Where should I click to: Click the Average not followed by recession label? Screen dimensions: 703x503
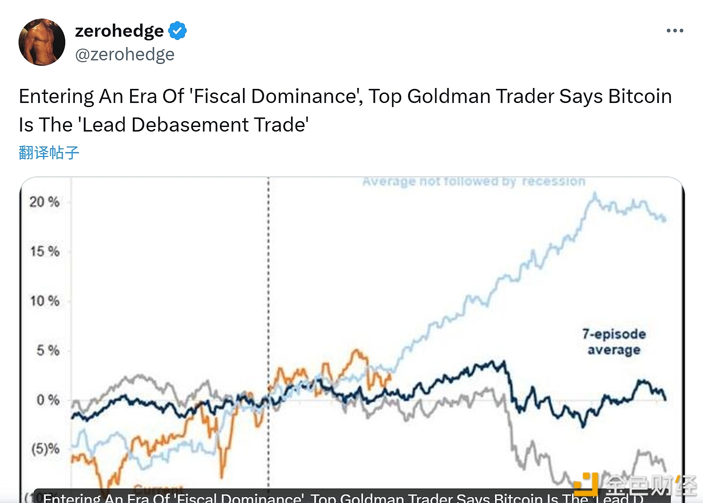coord(474,181)
